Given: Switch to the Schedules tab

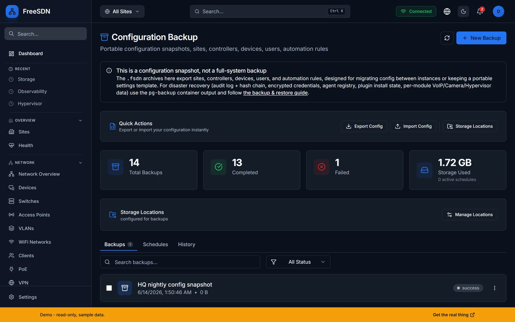Looking at the screenshot, I should click(155, 244).
